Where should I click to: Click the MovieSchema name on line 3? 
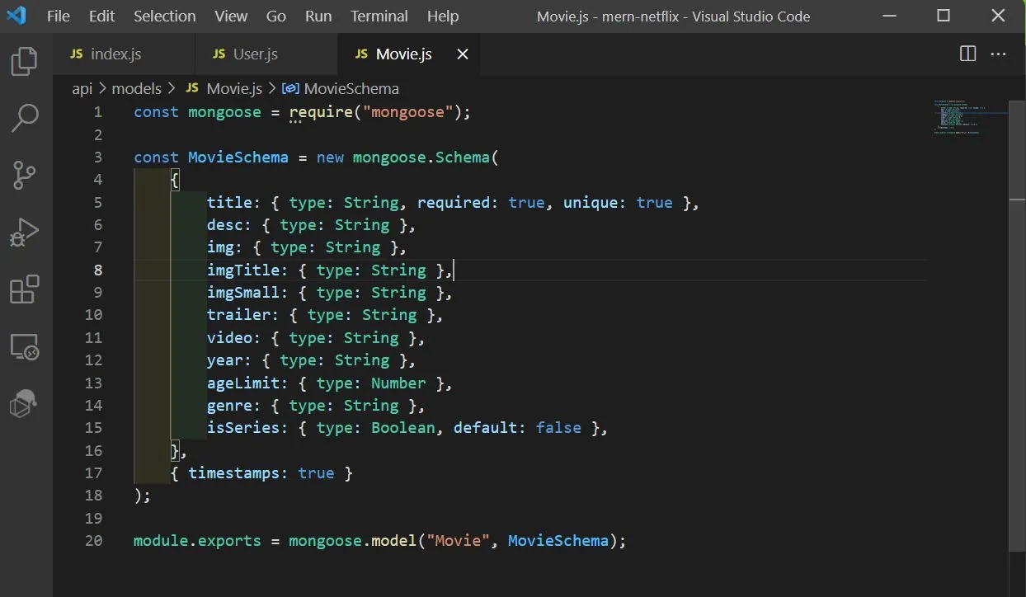pos(238,157)
